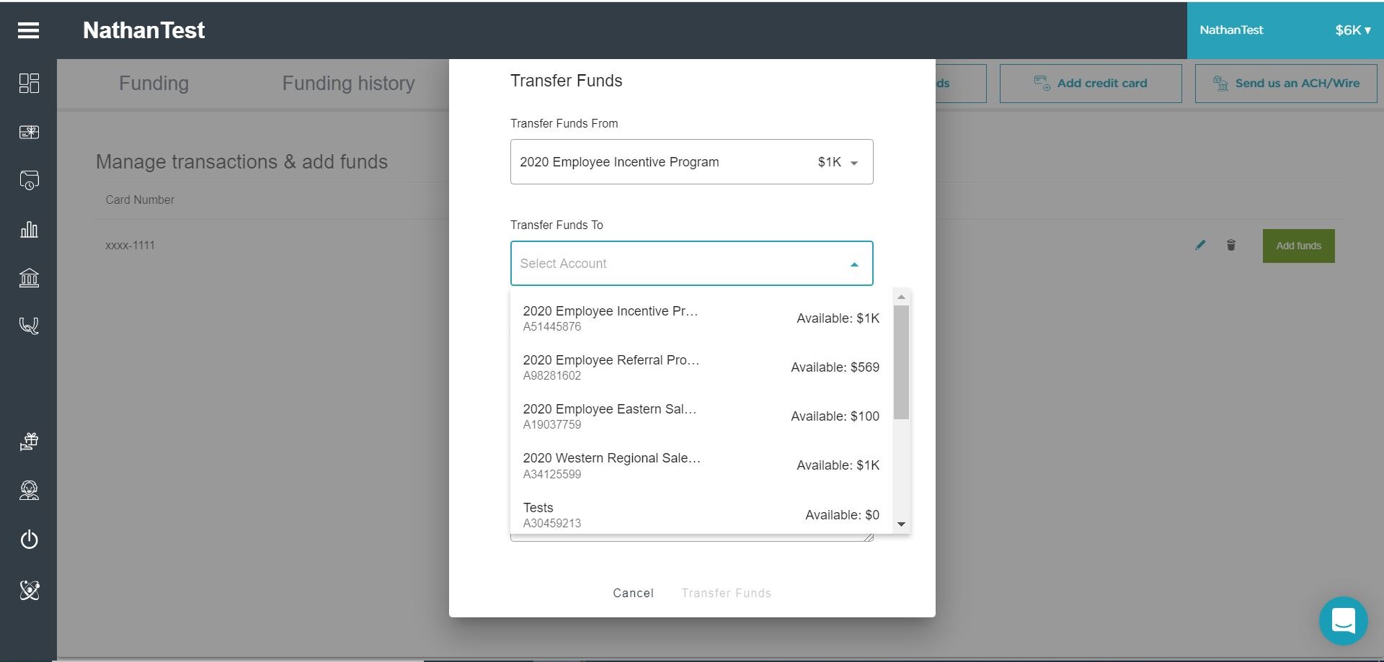The height and width of the screenshot is (662, 1384).
Task: Open the dashboard grid icon
Action: pyautogui.click(x=29, y=84)
